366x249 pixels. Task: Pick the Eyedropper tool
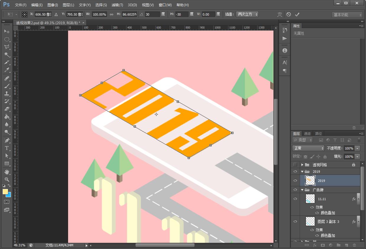pos(7,70)
